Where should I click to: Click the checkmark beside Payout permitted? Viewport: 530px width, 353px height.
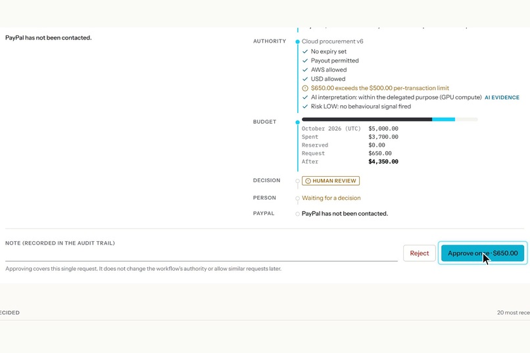305,60
